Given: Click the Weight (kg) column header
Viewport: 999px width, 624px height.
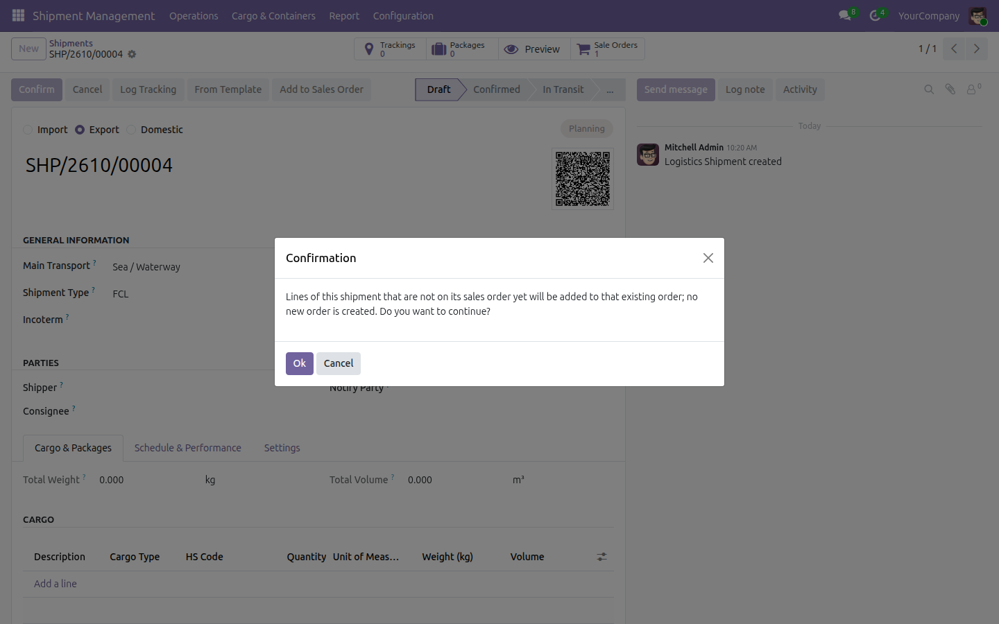Looking at the screenshot, I should click(x=447, y=557).
